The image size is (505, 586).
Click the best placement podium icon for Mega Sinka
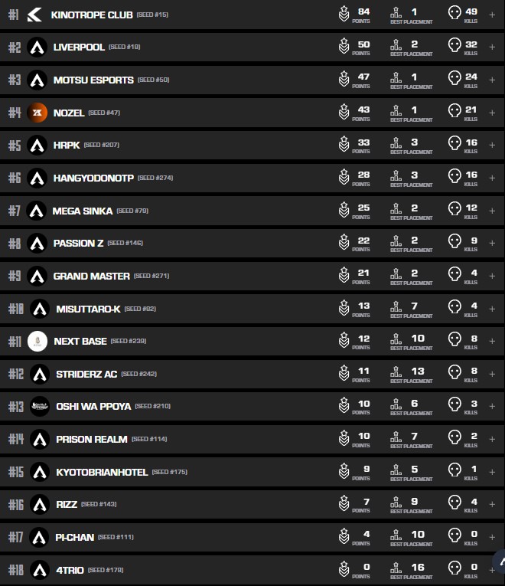pyautogui.click(x=396, y=209)
